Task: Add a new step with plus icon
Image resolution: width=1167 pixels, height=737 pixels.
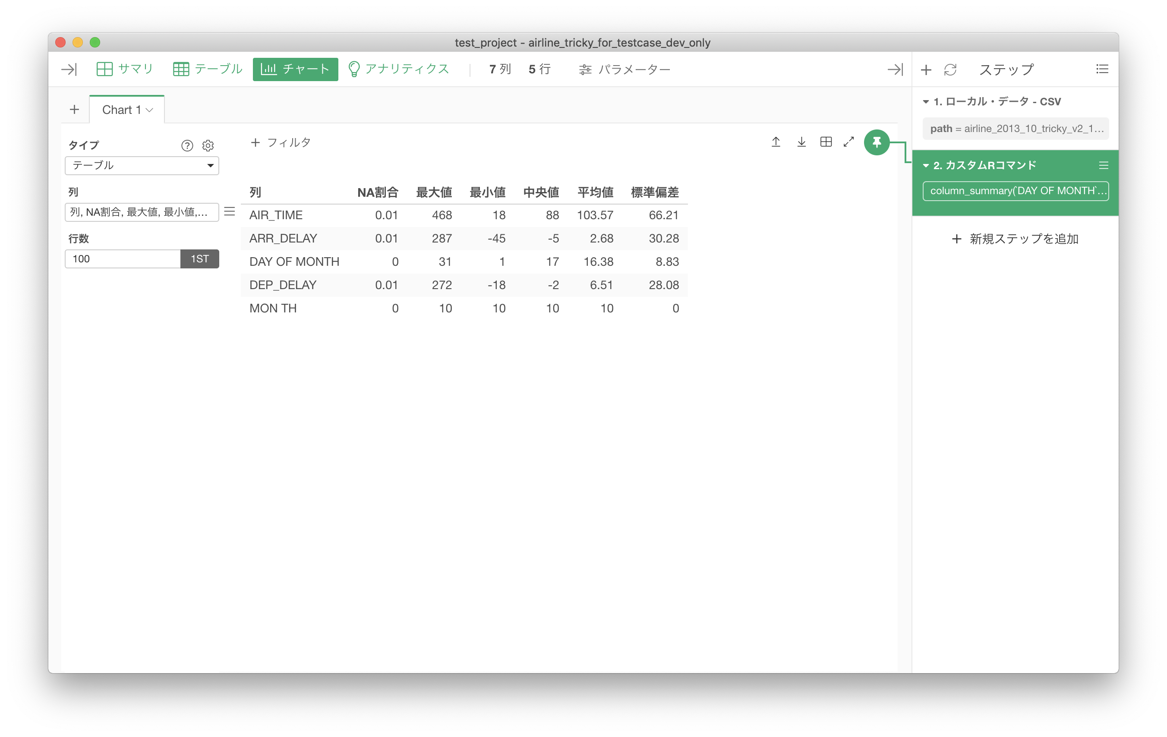Action: (926, 70)
